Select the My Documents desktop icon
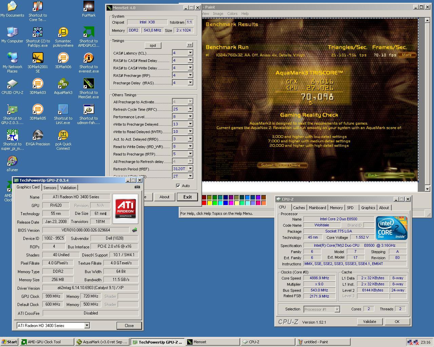 coord(12,9)
